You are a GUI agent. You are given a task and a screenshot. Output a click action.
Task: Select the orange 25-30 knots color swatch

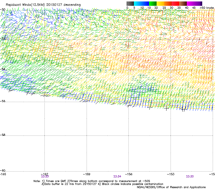pyautogui.click(x=168, y=3)
